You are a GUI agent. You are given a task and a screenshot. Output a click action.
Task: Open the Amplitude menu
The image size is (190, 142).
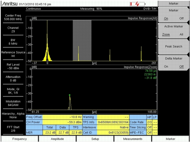tap(57, 139)
